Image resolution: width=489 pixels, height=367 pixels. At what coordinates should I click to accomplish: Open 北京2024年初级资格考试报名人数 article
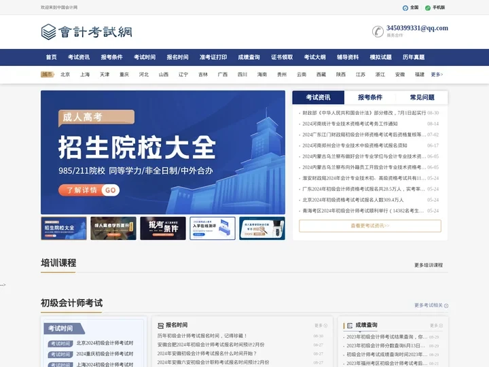pyautogui.click(x=353, y=200)
